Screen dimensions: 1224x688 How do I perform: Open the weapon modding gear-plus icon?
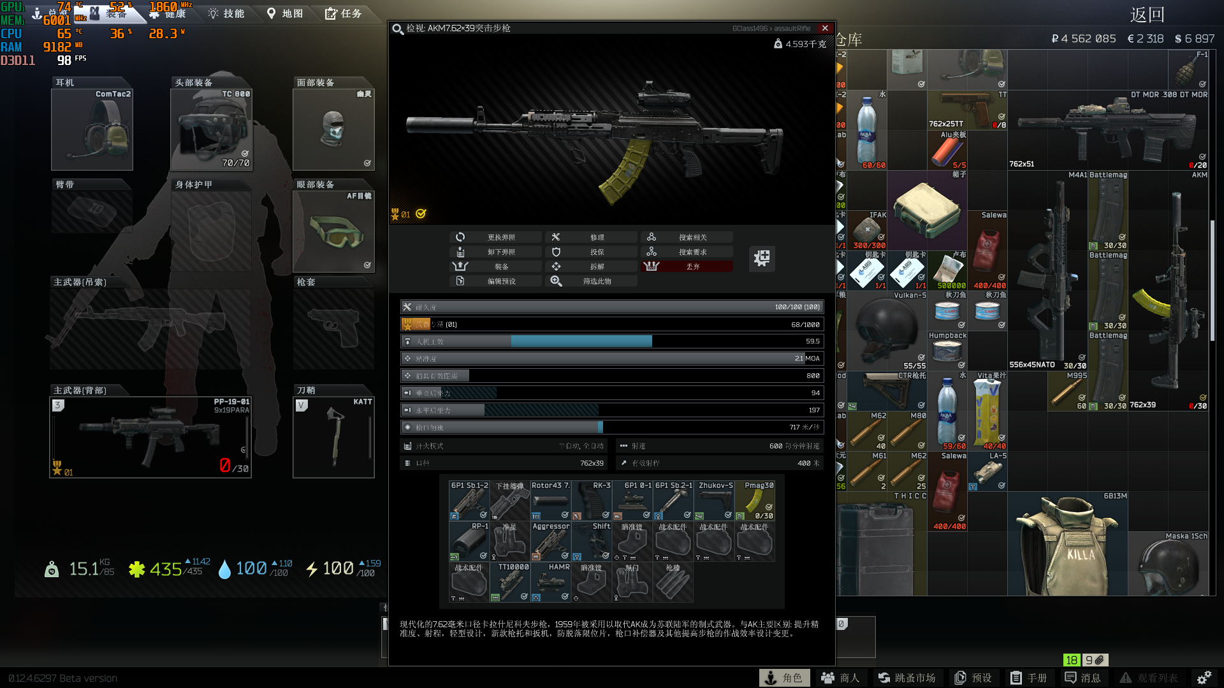[x=762, y=258]
